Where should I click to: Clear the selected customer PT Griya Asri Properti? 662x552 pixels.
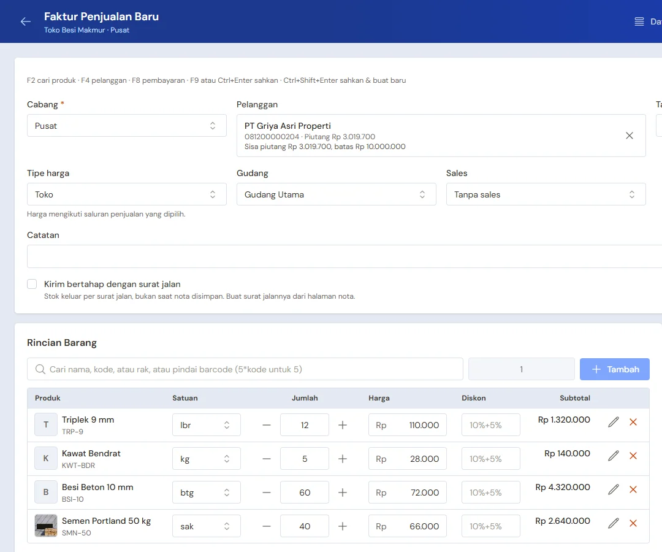click(x=629, y=136)
